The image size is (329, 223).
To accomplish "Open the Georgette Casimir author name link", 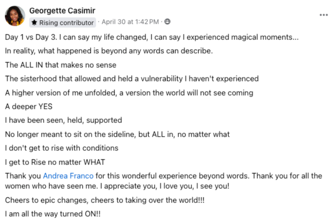I will point(62,11).
